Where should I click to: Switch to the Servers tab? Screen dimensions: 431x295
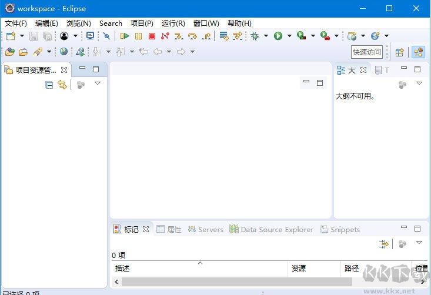pyautogui.click(x=206, y=229)
